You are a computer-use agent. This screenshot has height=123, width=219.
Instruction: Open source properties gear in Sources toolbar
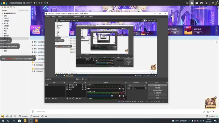point(73,98)
